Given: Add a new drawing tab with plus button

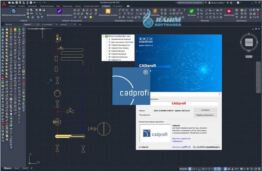Looking at the screenshot, I should tap(80, 24).
